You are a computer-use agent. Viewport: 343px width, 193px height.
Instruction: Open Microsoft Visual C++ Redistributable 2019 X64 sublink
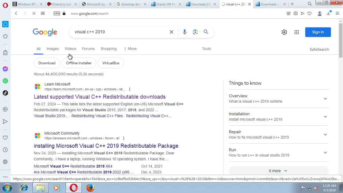73,166
